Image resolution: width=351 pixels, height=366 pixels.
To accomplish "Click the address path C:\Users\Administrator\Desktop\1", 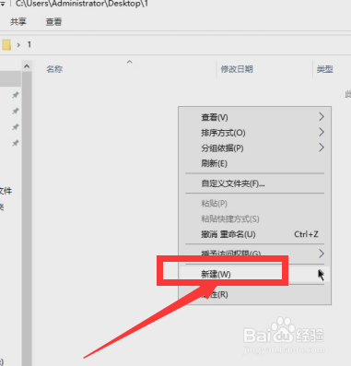I will click(82, 4).
